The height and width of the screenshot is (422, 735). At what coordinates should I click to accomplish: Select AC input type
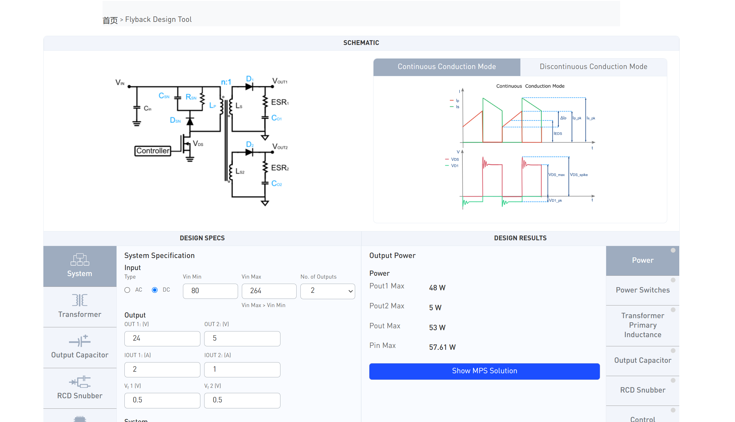pyautogui.click(x=127, y=290)
